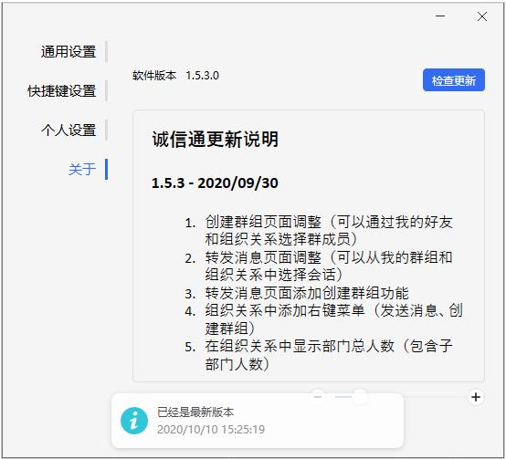Click changelog item 5 about 部门总人数
Image resolution: width=506 pixels, height=459 pixels.
coord(319,355)
